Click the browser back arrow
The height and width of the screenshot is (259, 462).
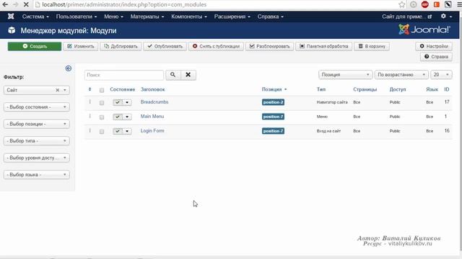coord(5,4)
